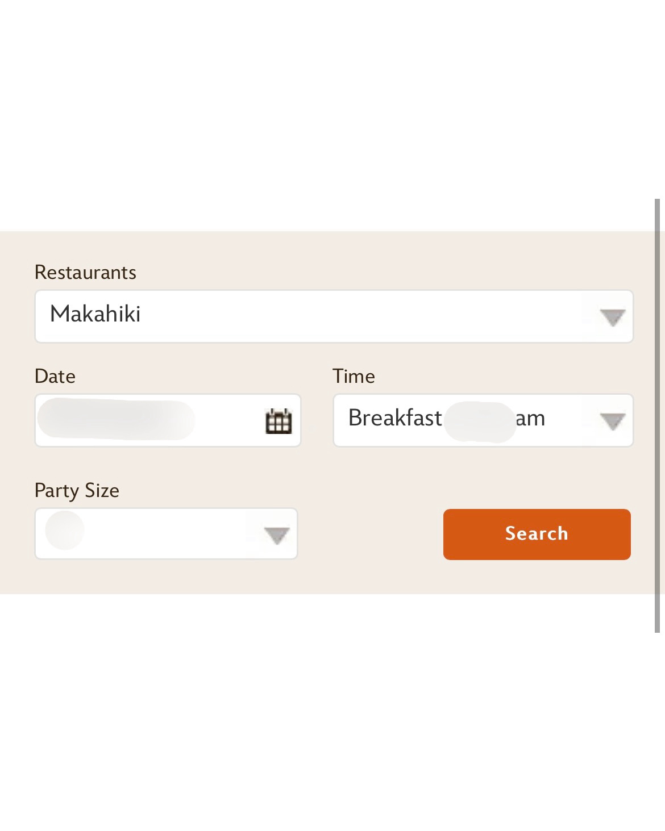Open the Party Size dropdown arrow

[x=277, y=535]
